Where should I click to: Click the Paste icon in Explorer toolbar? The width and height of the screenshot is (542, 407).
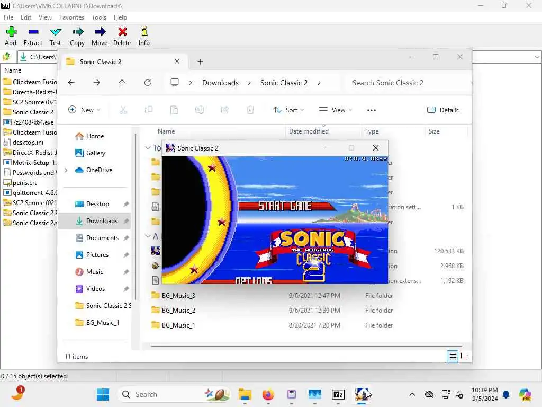[174, 110]
